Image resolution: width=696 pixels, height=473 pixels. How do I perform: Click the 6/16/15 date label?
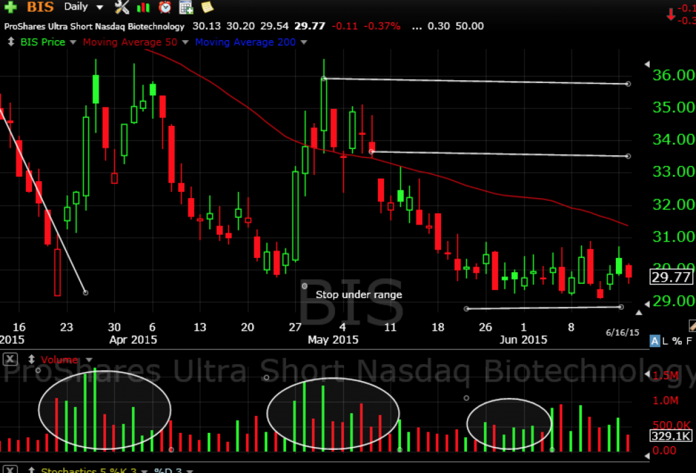coord(623,332)
